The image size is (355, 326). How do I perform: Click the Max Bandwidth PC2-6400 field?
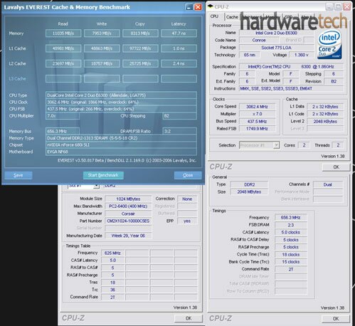pos(128,206)
